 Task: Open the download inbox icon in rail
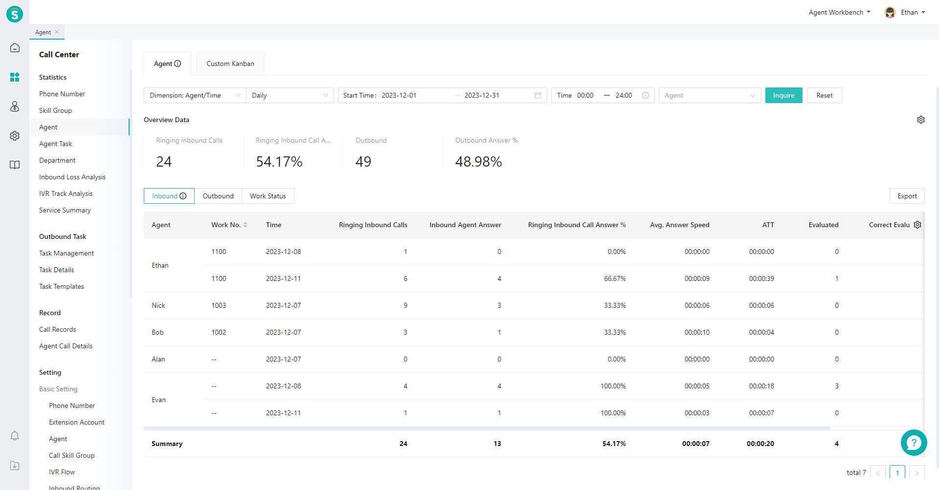[15, 466]
